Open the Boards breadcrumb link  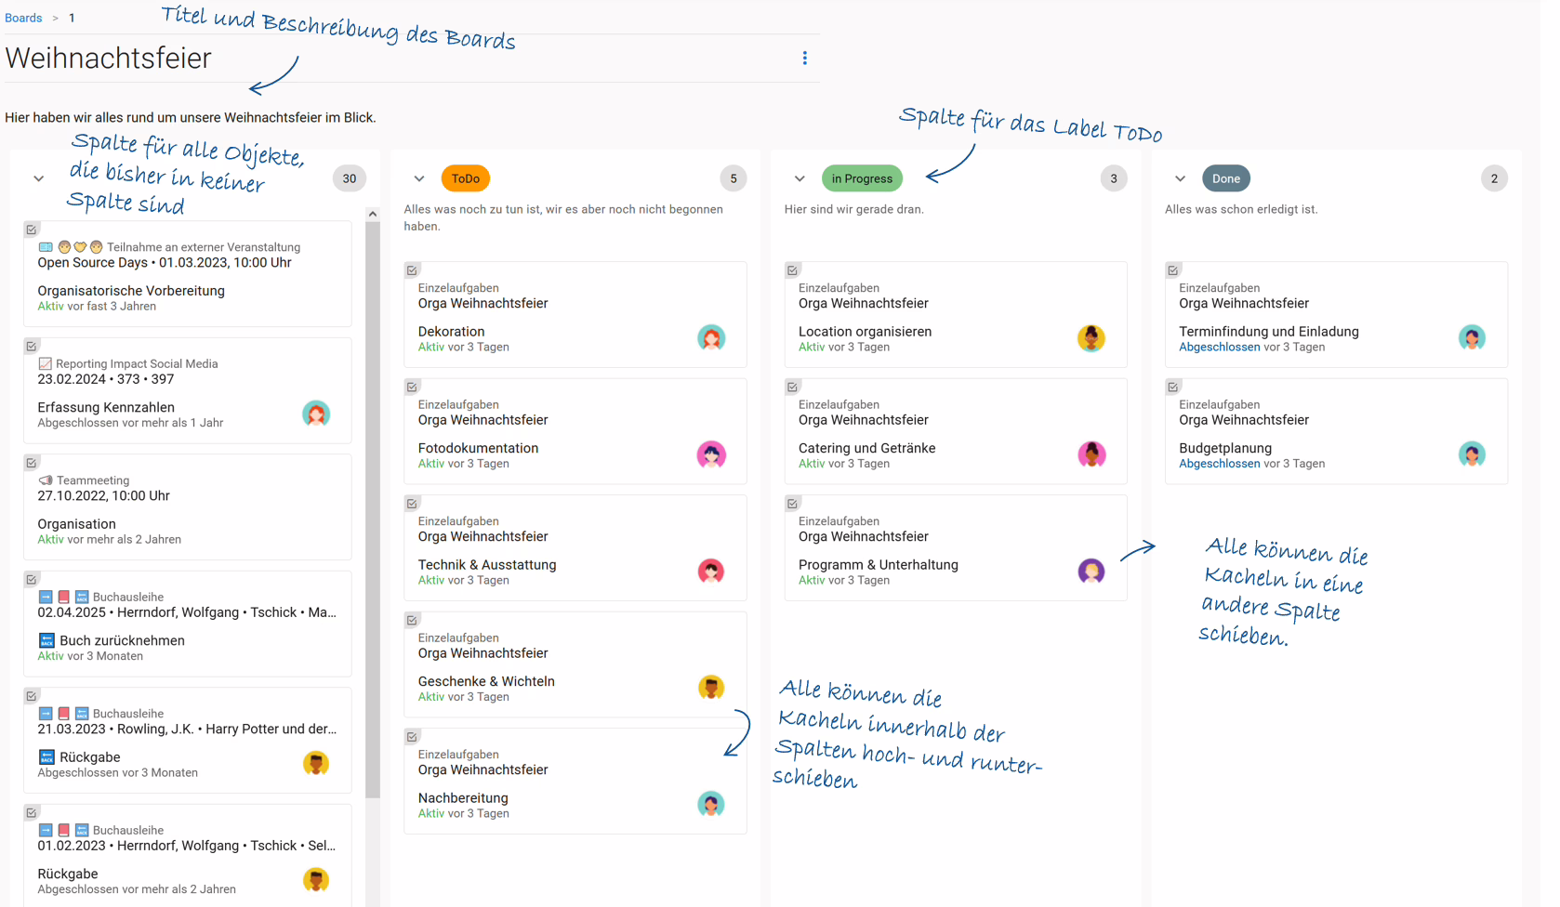pyautogui.click(x=23, y=18)
